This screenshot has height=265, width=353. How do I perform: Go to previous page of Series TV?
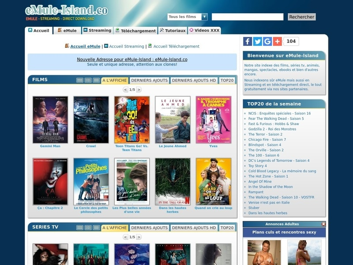click(x=125, y=237)
